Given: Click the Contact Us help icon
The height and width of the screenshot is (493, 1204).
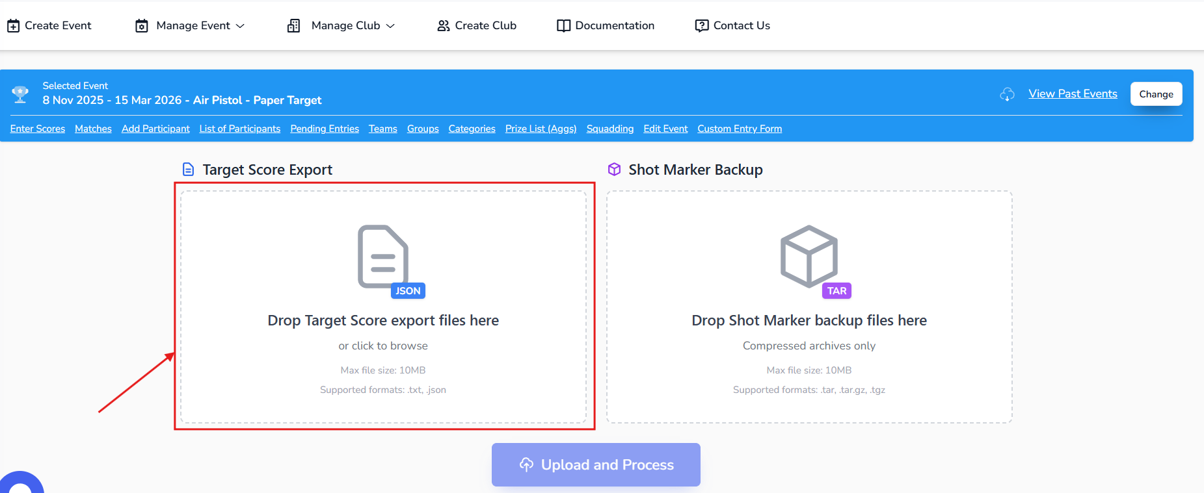Looking at the screenshot, I should pos(701,26).
